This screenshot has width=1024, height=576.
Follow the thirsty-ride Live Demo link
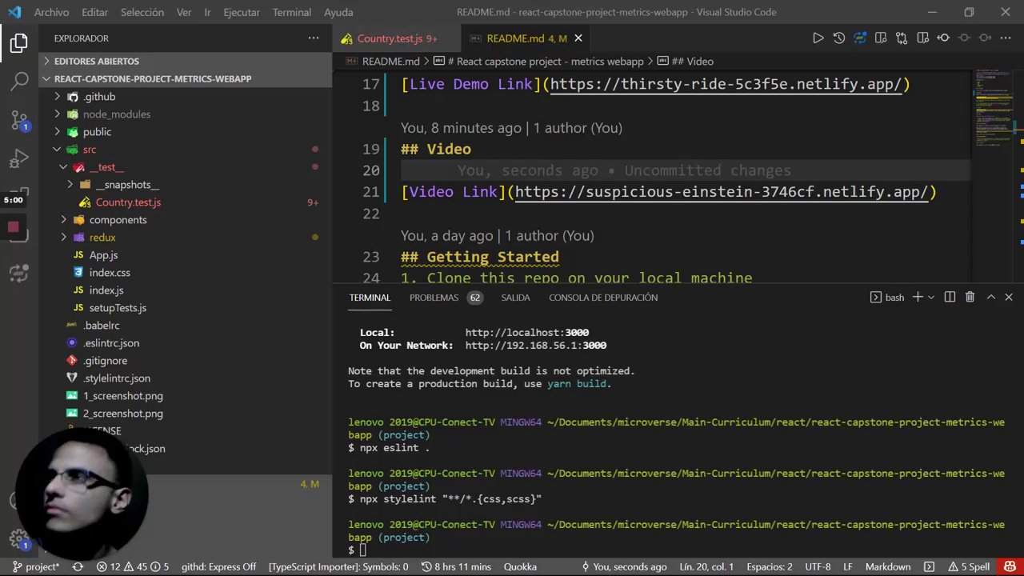pos(726,84)
